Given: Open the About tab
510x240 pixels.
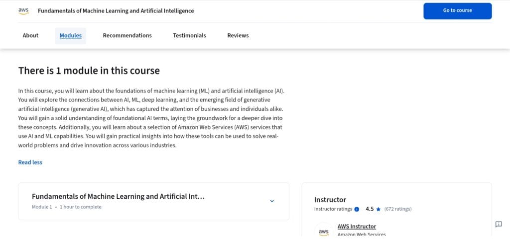Looking at the screenshot, I should pyautogui.click(x=30, y=36).
